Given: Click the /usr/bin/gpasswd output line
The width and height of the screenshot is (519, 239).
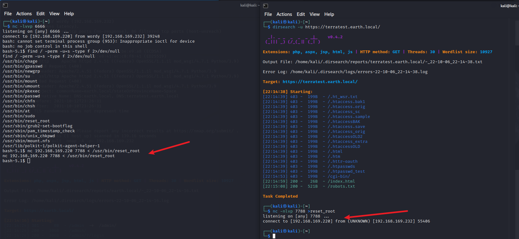Looking at the screenshot, I should coord(22,66).
